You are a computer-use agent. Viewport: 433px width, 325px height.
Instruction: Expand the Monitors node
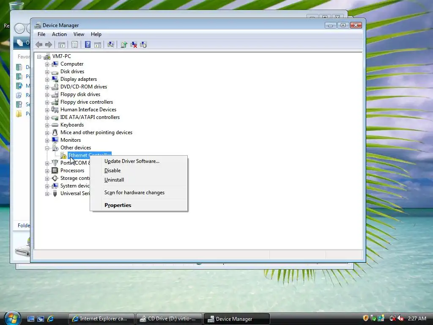(x=47, y=140)
